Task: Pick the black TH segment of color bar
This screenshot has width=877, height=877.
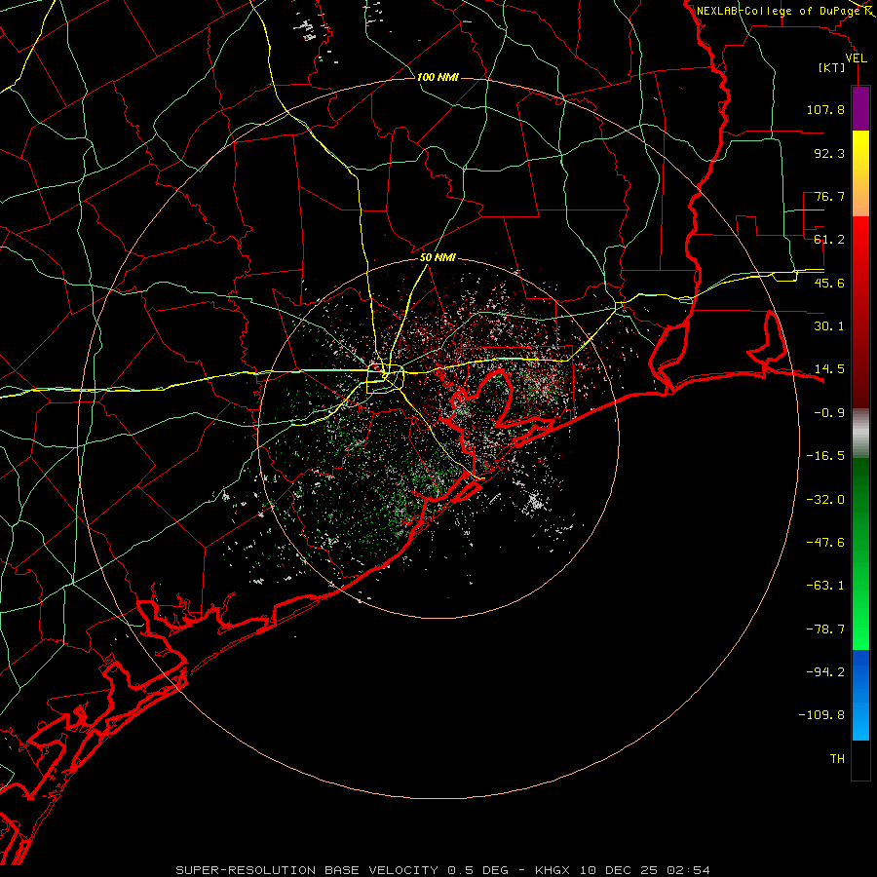Action: point(860,759)
